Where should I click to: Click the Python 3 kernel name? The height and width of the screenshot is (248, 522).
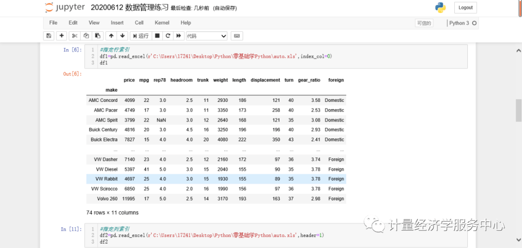click(x=459, y=23)
